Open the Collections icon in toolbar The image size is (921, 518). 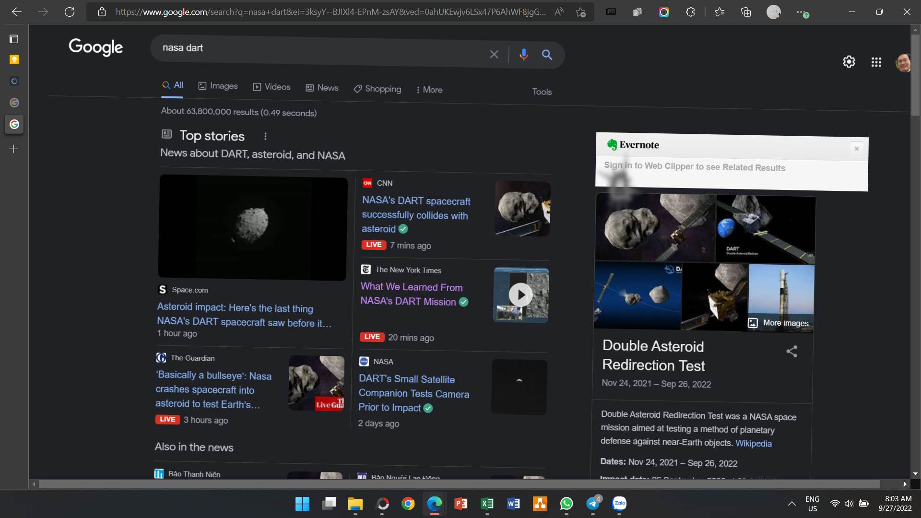click(746, 12)
